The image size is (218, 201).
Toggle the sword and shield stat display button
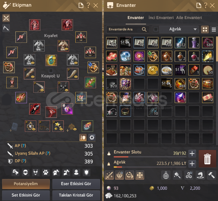click(83, 137)
